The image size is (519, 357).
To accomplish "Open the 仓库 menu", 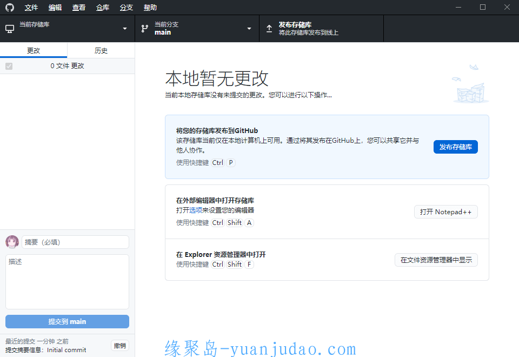I will [103, 8].
